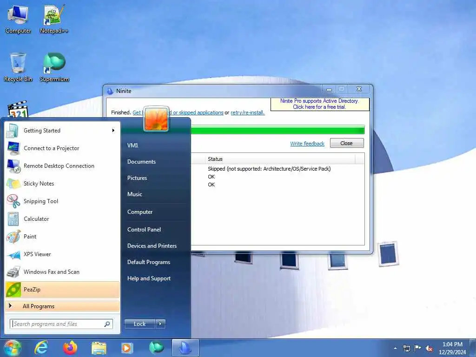Image resolution: width=476 pixels, height=357 pixels.
Task: Open the Music library
Action: (x=134, y=194)
